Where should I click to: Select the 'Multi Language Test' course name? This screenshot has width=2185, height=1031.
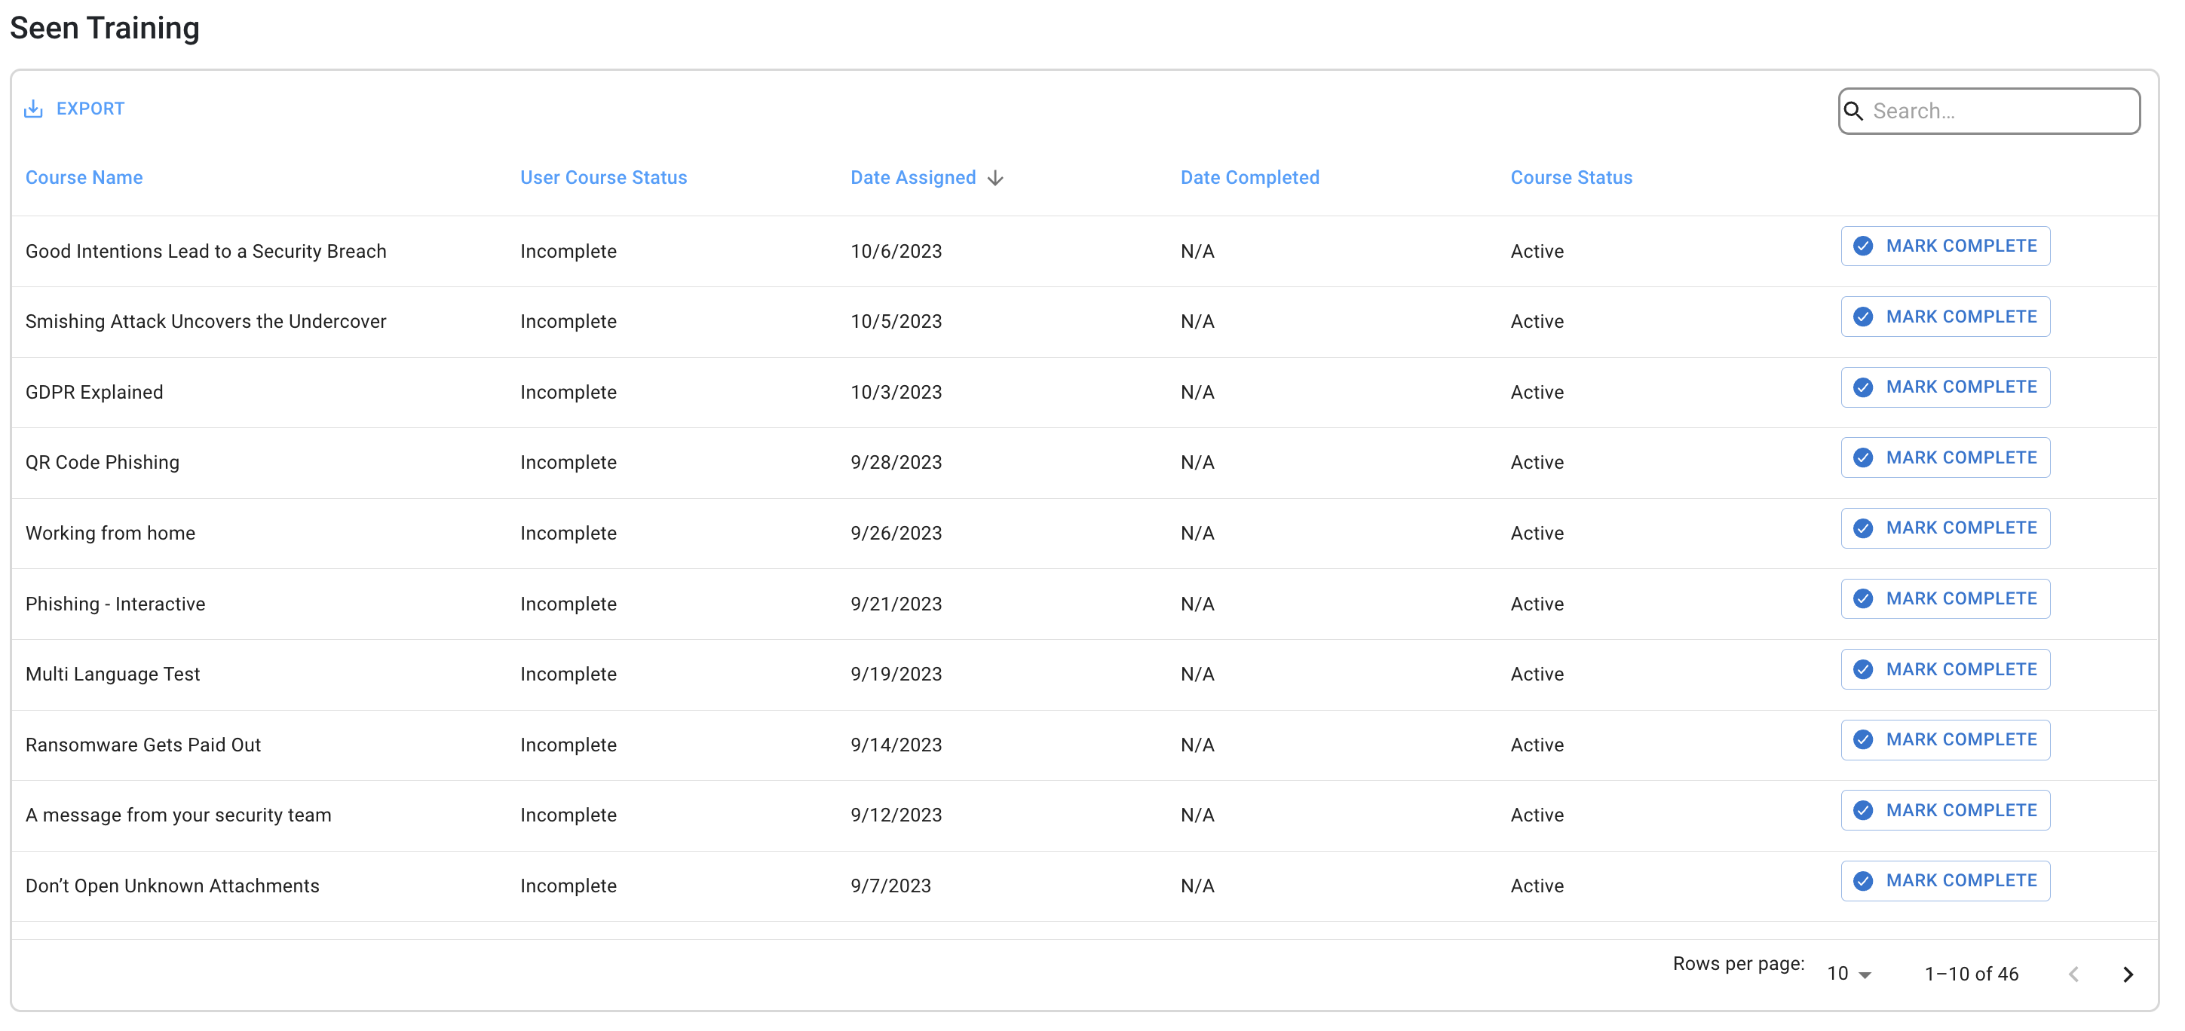[x=113, y=674]
